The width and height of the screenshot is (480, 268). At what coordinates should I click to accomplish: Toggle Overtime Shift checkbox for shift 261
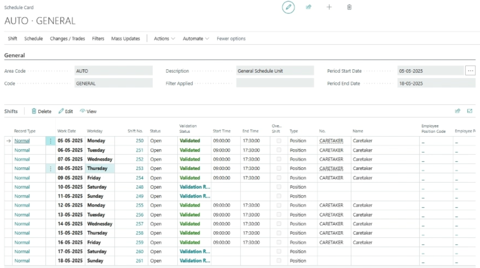point(279,261)
